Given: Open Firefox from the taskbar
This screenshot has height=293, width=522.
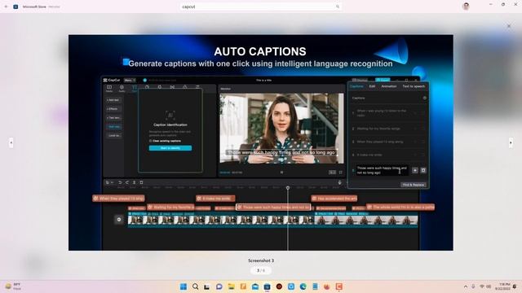Looking at the screenshot, I should click(327, 286).
